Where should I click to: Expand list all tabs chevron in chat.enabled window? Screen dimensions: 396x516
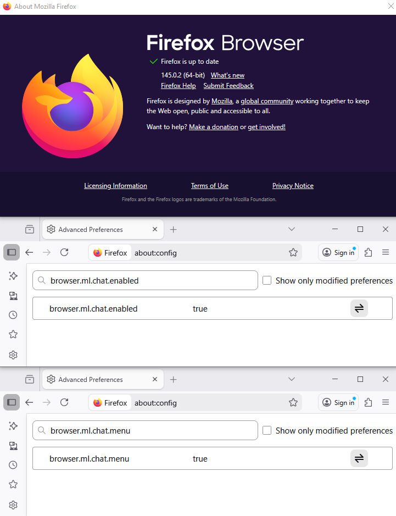[292, 229]
